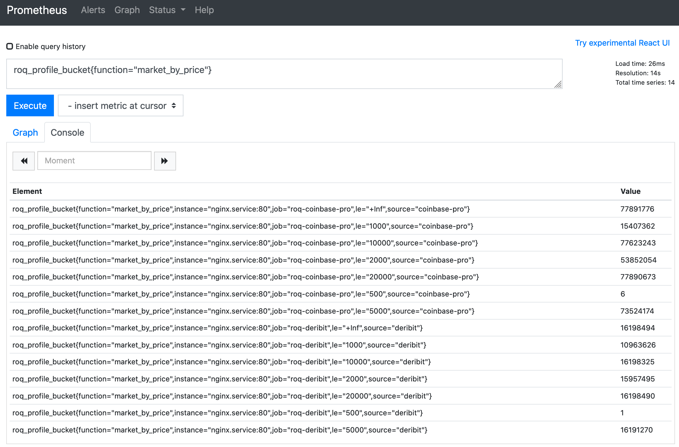Select deribit row with le="1000"
This screenshot has width=679, height=447.
[340, 345]
